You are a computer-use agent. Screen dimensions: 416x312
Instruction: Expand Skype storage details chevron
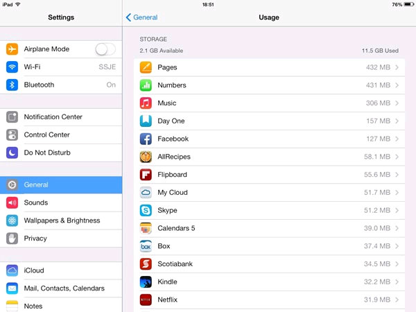(397, 210)
